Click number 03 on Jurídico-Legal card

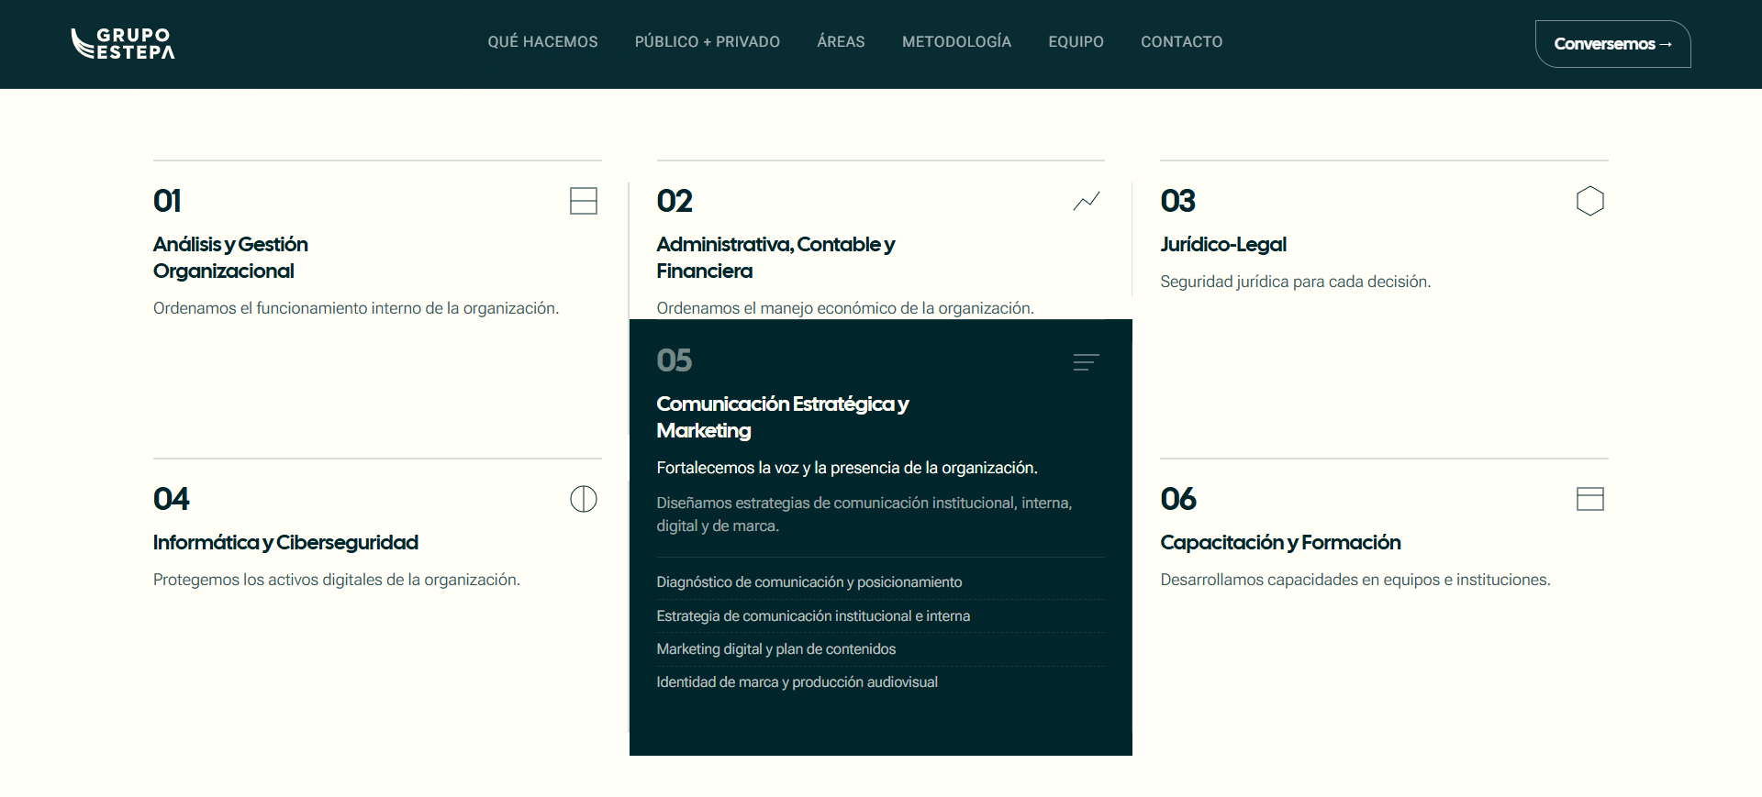(1178, 201)
